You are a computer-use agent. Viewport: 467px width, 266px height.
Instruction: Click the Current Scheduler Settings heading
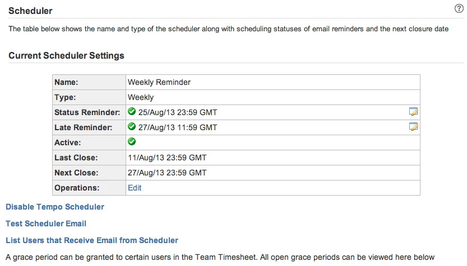pos(66,56)
